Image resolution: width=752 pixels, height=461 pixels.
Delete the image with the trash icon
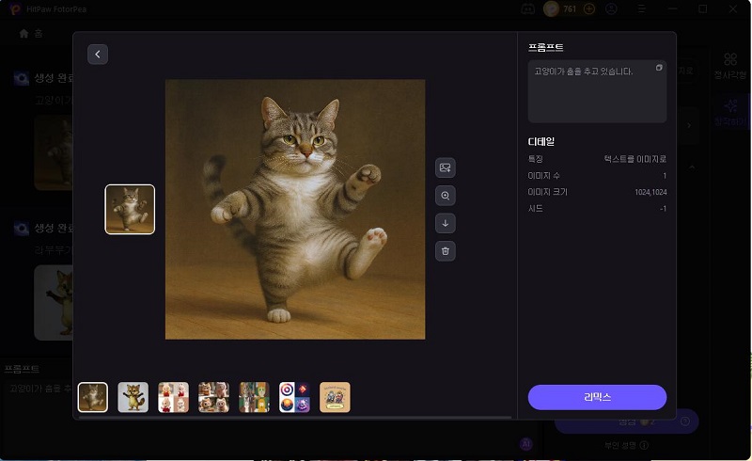coord(445,251)
